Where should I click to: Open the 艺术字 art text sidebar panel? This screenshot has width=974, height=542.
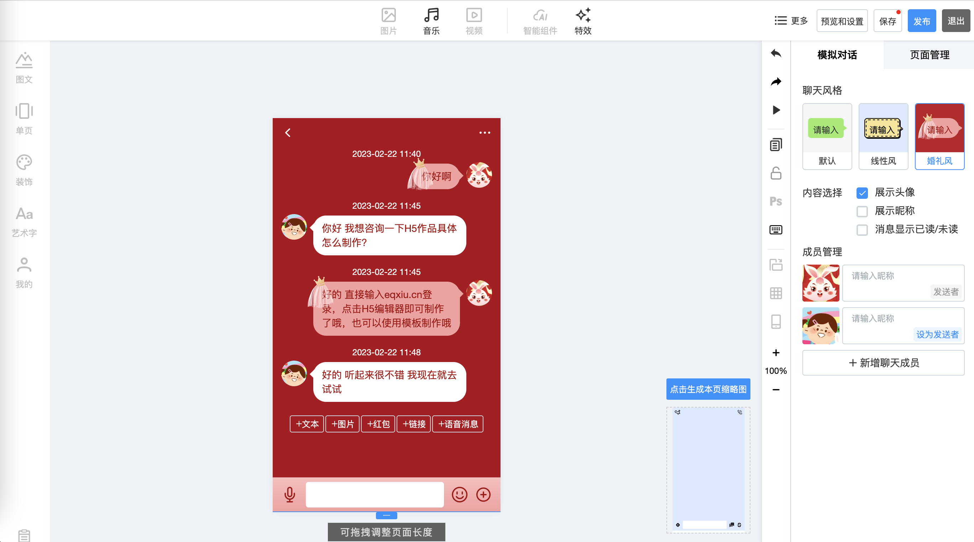[24, 222]
